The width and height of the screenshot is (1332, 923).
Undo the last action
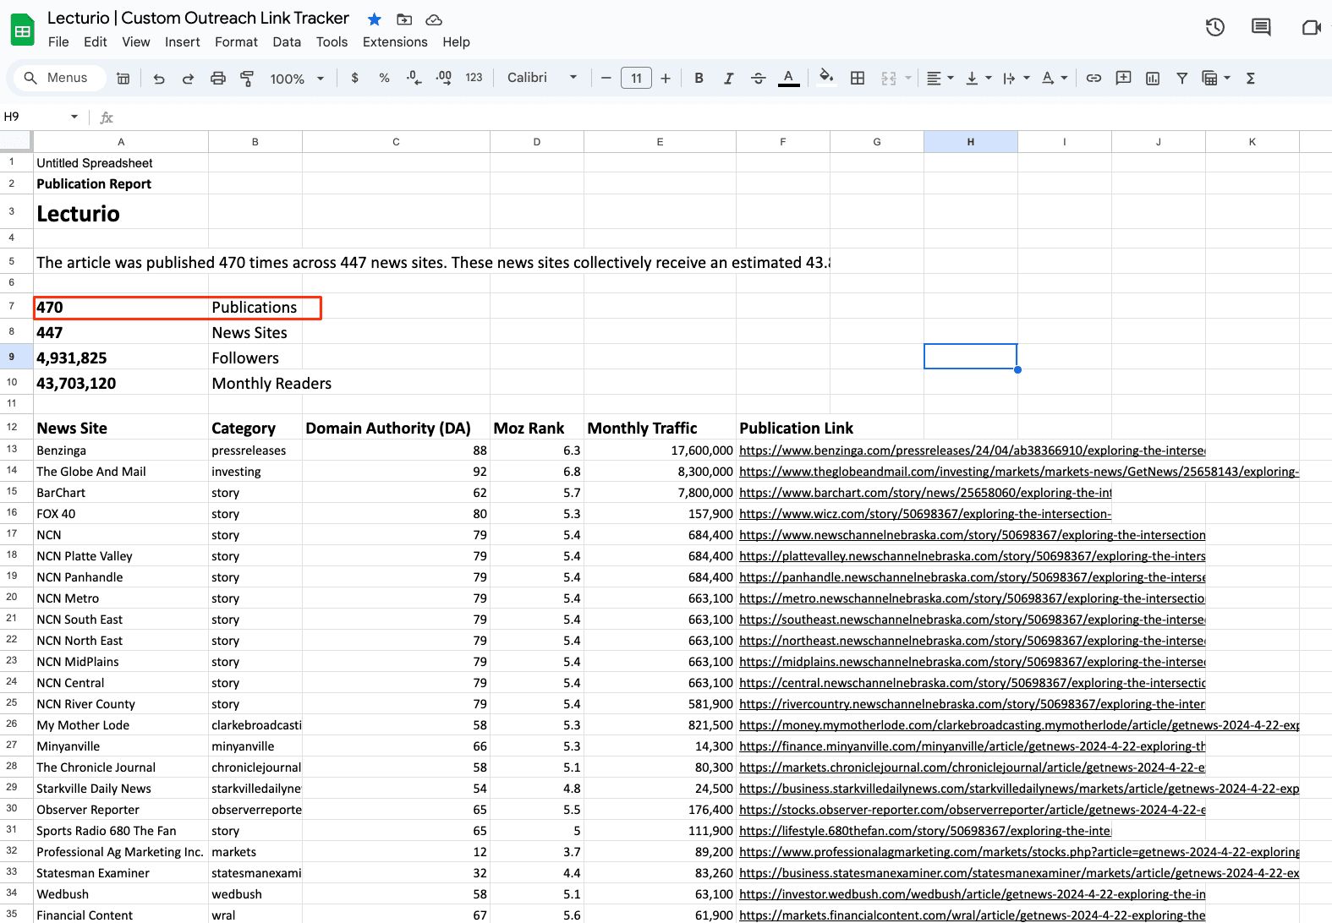[x=159, y=78]
